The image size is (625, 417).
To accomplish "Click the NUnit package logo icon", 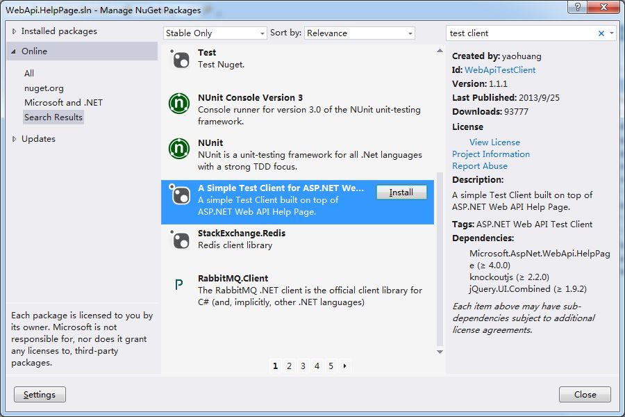I will click(x=179, y=149).
